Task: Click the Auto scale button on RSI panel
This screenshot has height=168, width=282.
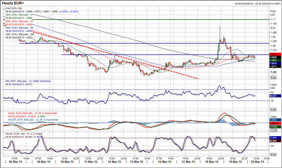Action: coord(273,109)
